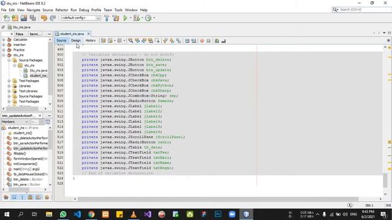The width and height of the screenshot is (392, 220).
Task: Open the Run Project dropdown arrow
Action: (x=130, y=18)
